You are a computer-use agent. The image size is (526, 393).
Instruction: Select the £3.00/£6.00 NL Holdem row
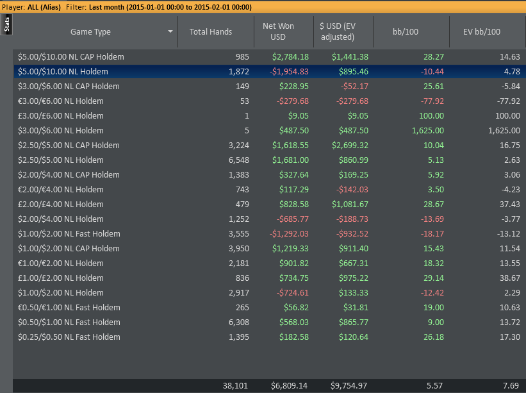[270, 116]
